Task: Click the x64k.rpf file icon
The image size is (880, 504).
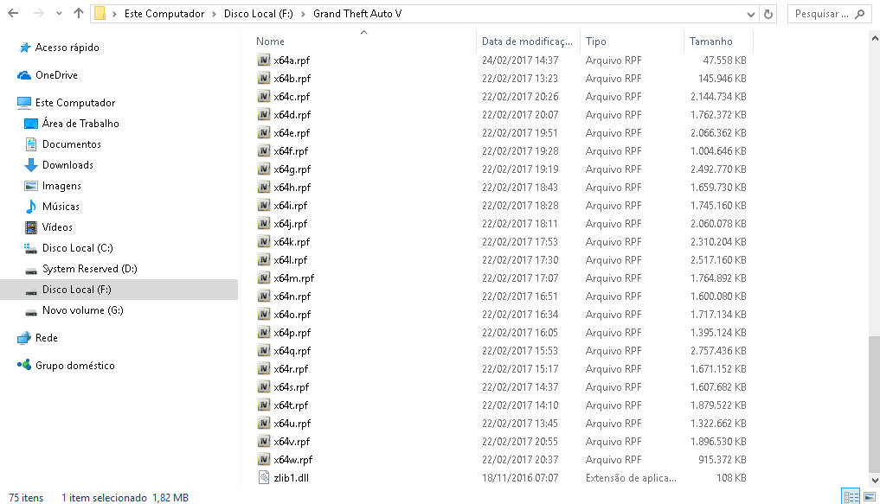Action: [264, 242]
